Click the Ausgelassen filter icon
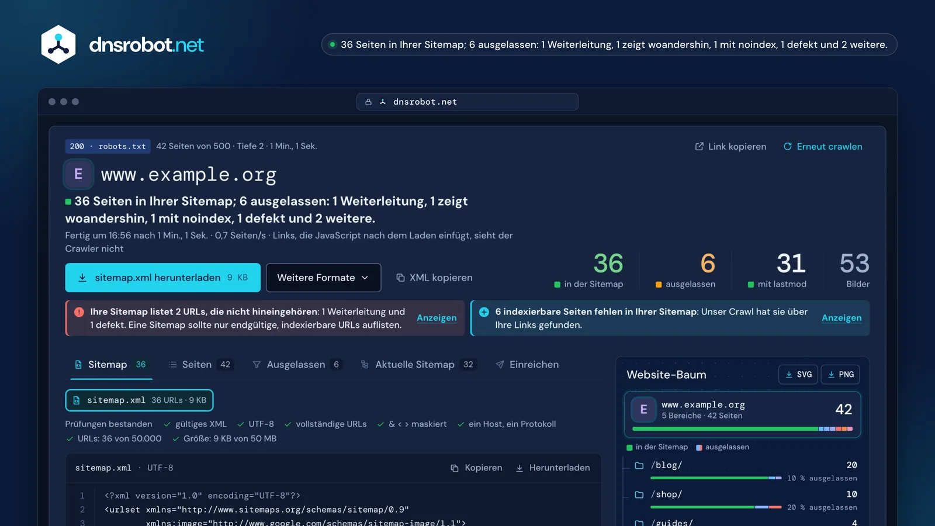 click(x=257, y=365)
